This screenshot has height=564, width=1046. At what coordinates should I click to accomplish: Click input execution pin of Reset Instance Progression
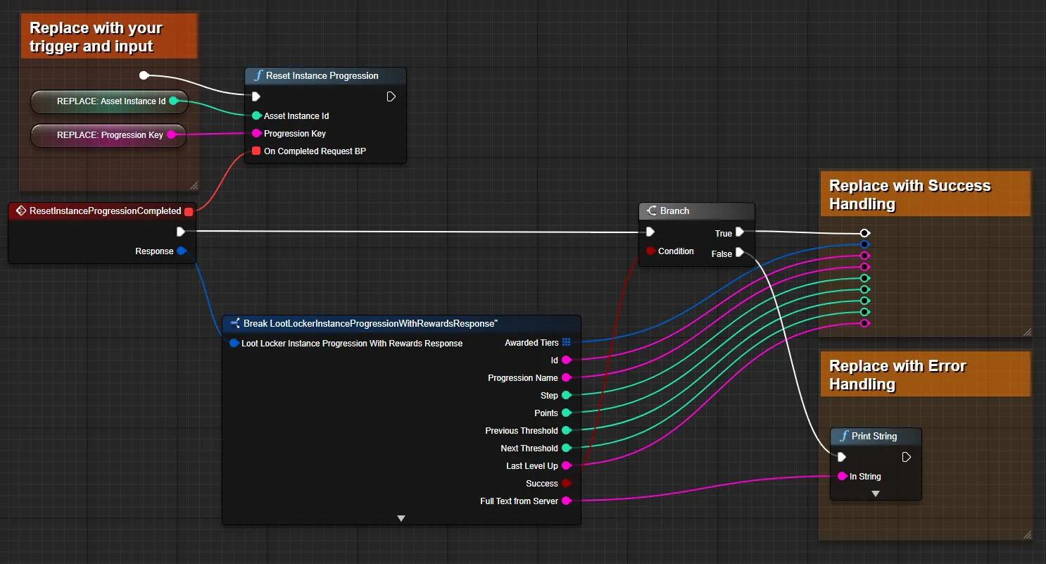pyautogui.click(x=256, y=96)
